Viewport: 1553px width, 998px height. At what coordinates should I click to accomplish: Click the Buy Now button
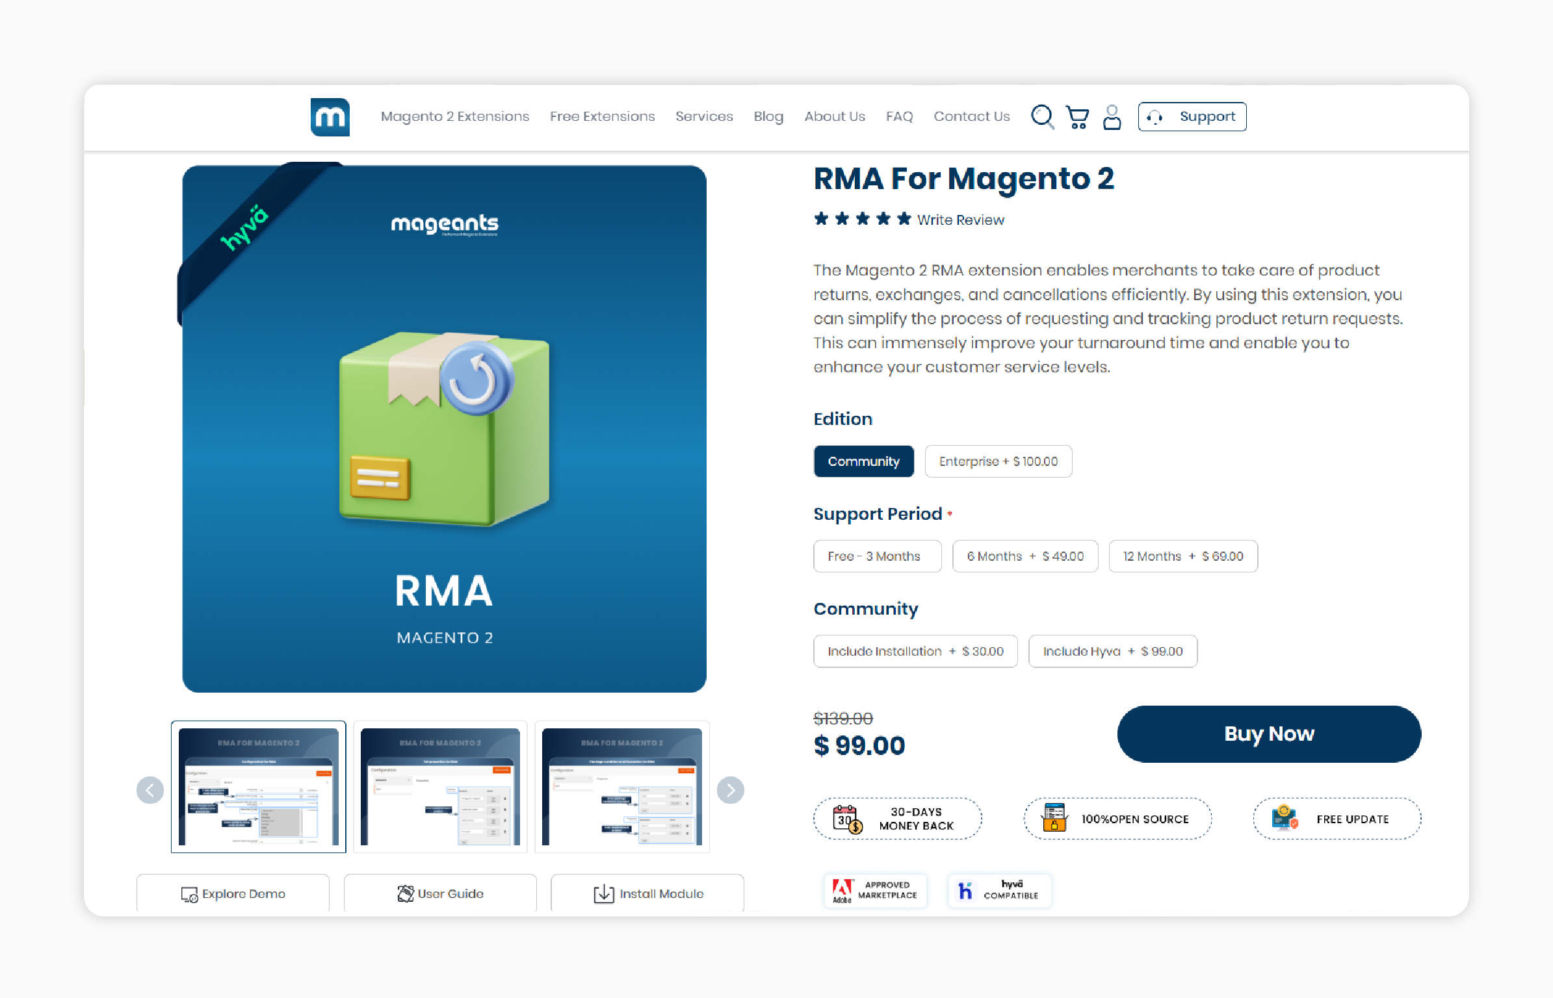tap(1269, 734)
